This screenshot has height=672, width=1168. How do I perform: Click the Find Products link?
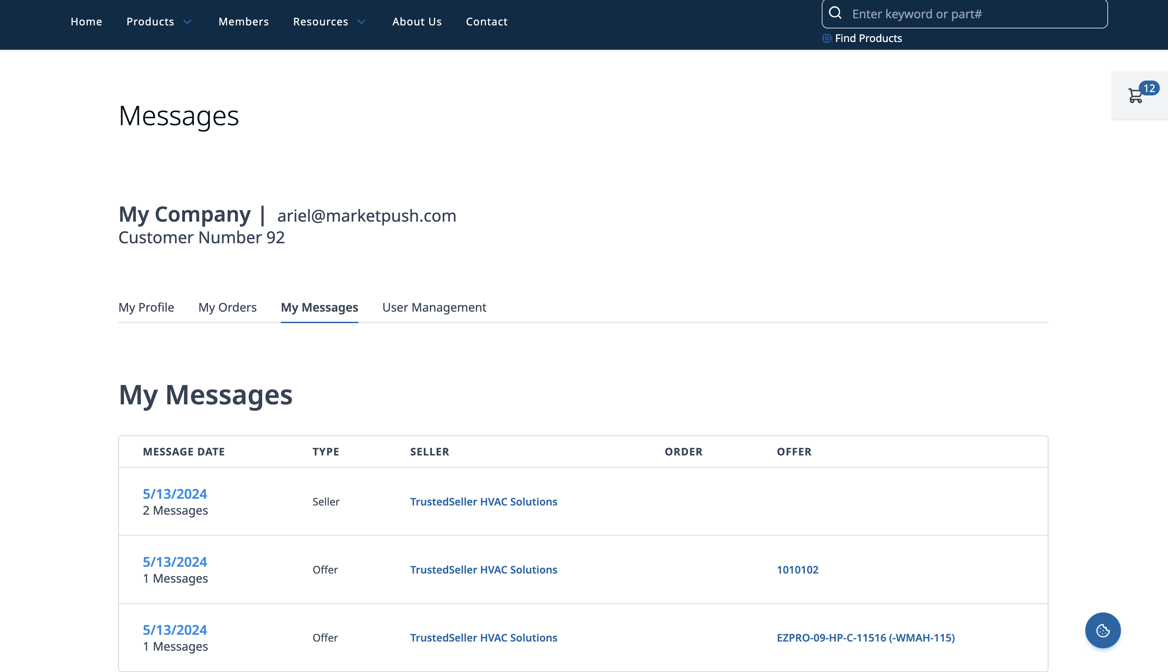(868, 38)
